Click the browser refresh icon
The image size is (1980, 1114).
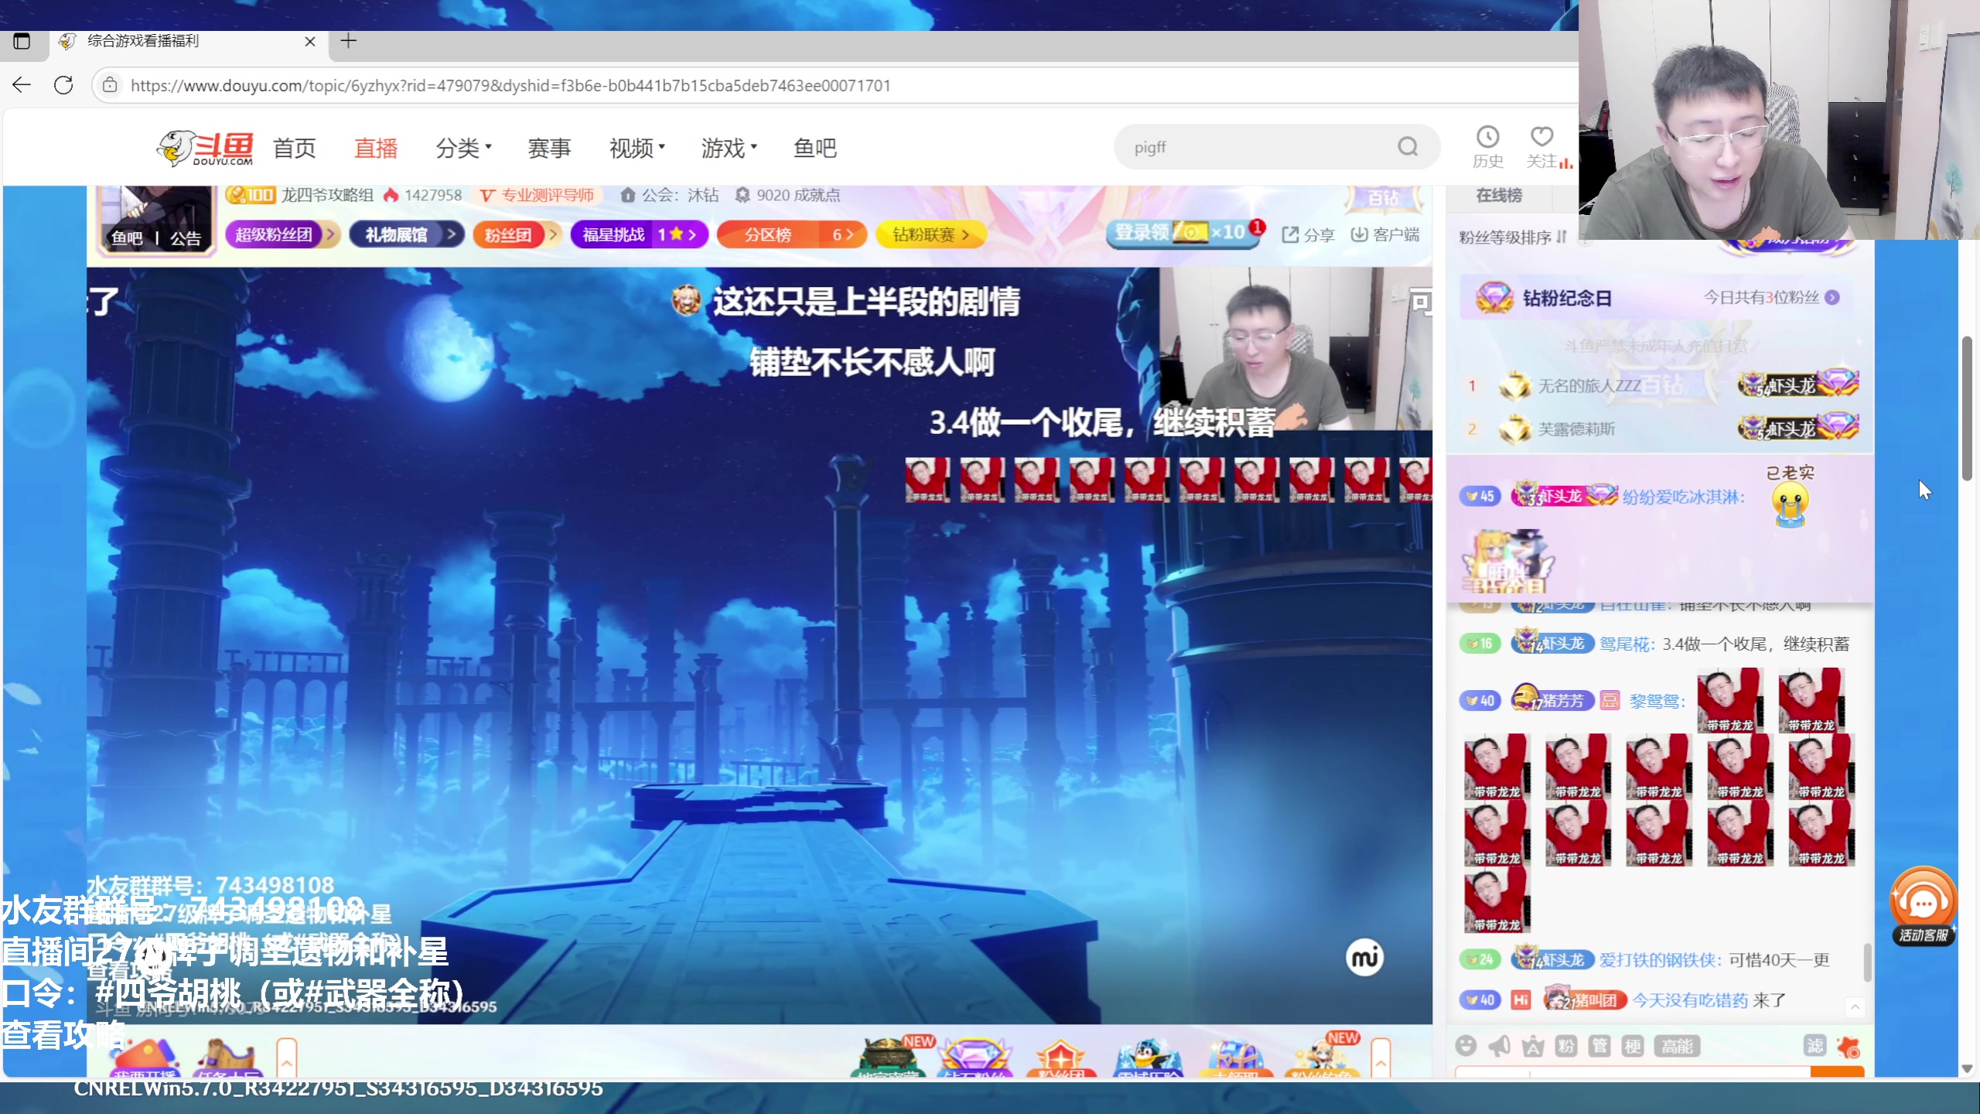[63, 85]
